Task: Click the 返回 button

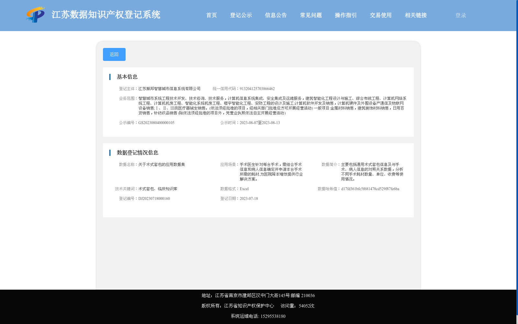Action: tap(114, 54)
